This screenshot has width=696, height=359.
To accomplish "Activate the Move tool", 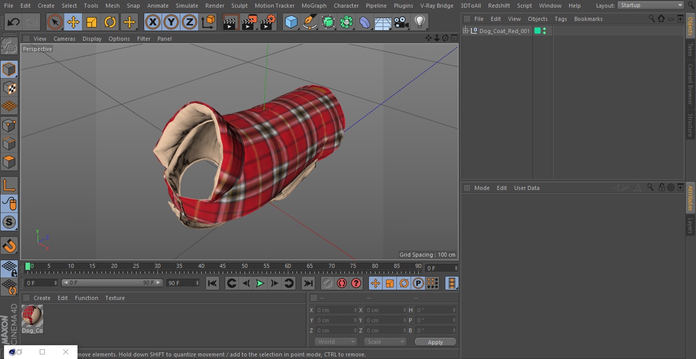I will pyautogui.click(x=73, y=22).
